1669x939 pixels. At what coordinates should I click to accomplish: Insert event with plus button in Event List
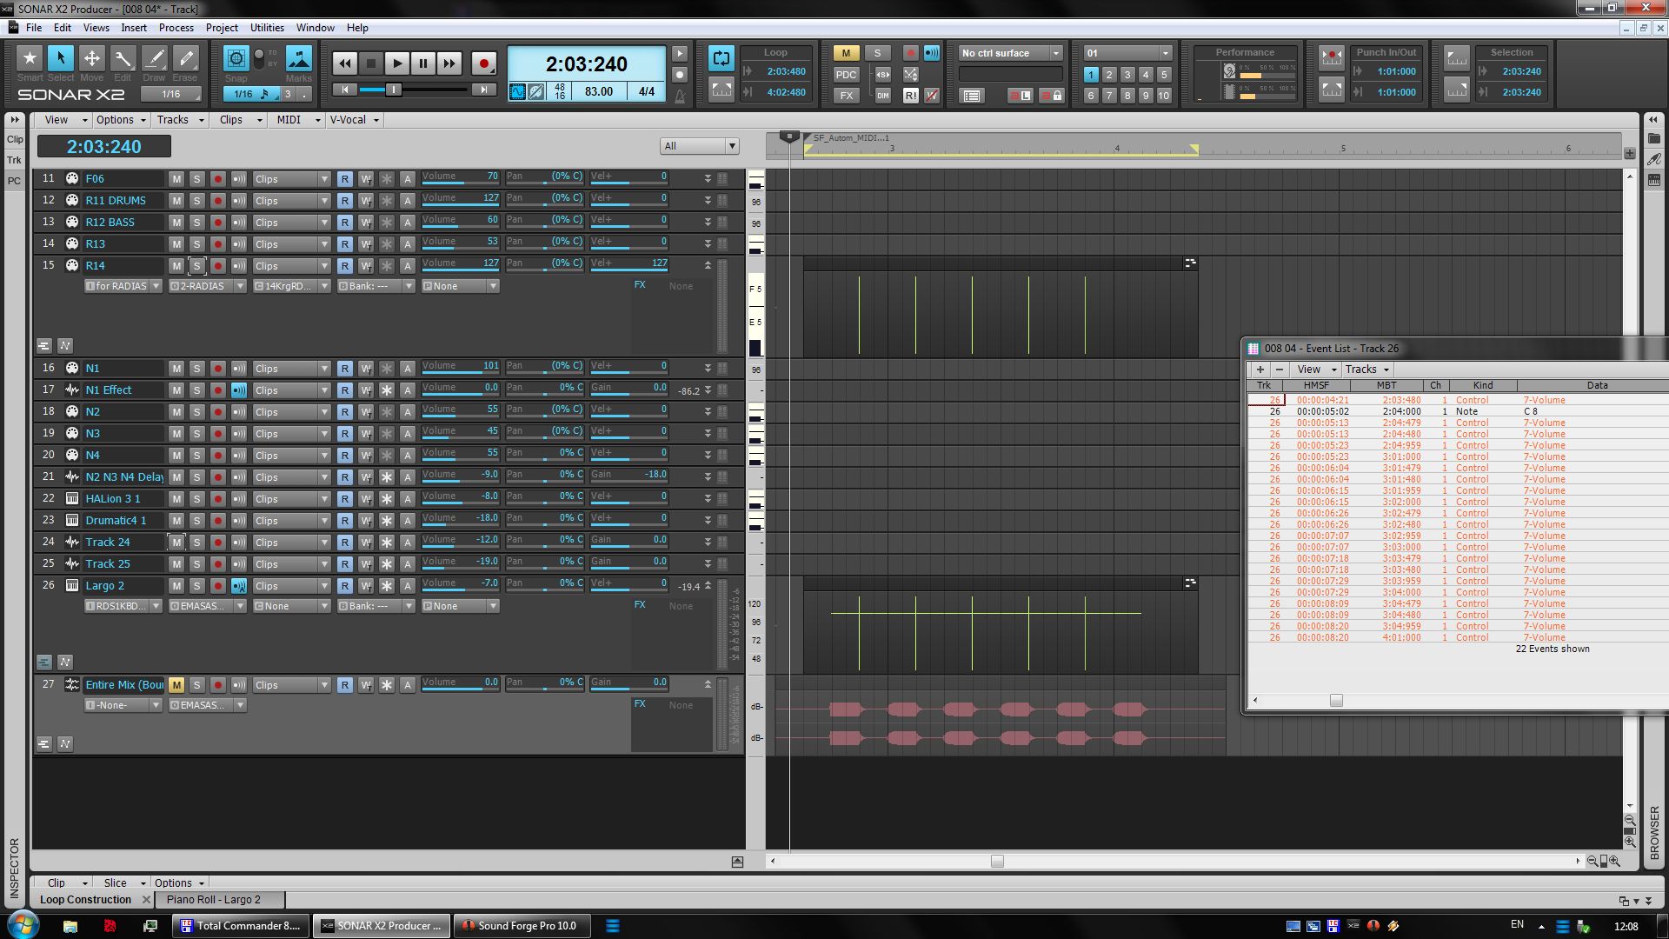click(1260, 370)
